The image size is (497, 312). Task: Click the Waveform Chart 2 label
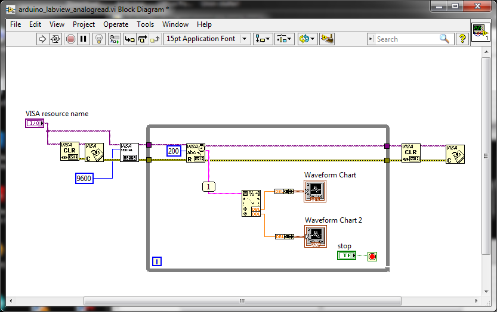point(334,220)
